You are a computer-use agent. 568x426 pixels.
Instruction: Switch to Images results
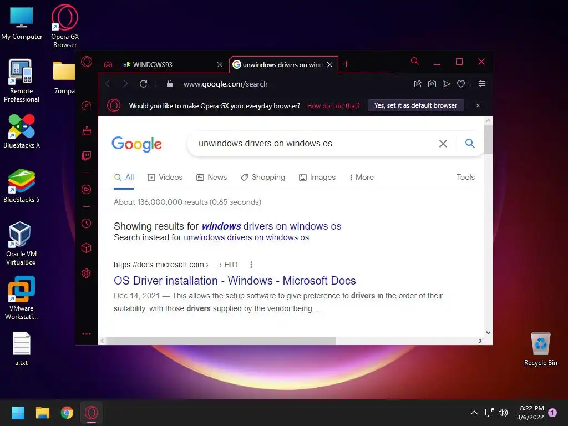tap(317, 177)
